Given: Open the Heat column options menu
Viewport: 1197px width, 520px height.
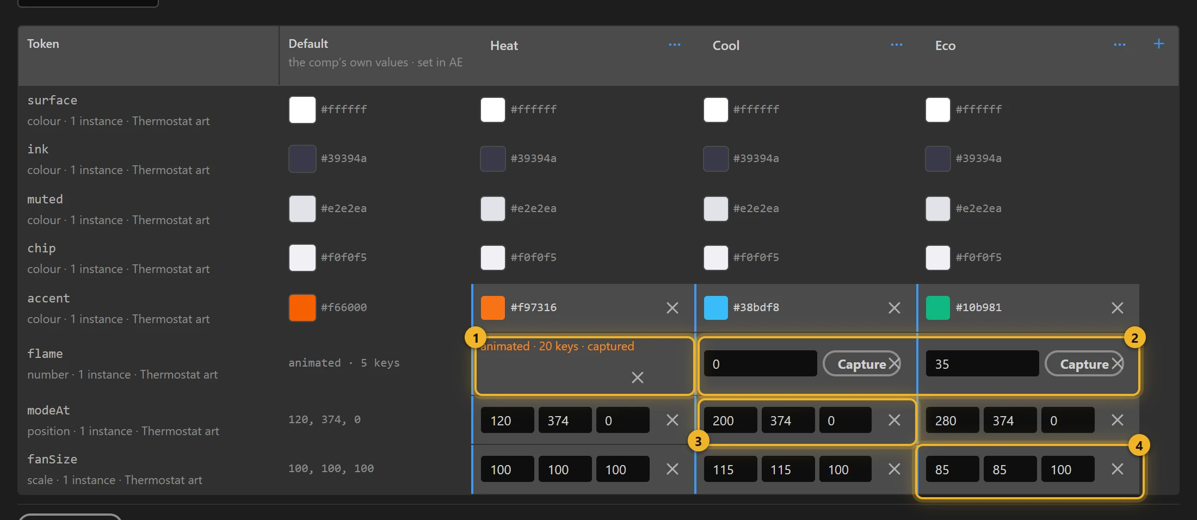Looking at the screenshot, I should pos(675,45).
